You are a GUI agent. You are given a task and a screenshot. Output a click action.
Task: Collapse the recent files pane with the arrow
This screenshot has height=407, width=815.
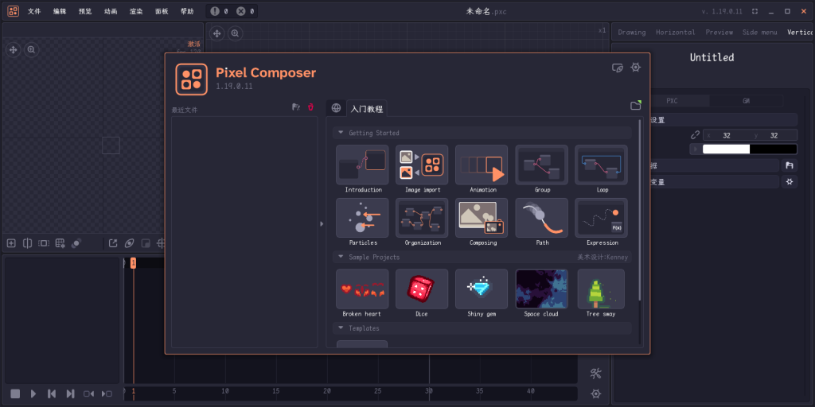[x=322, y=223]
